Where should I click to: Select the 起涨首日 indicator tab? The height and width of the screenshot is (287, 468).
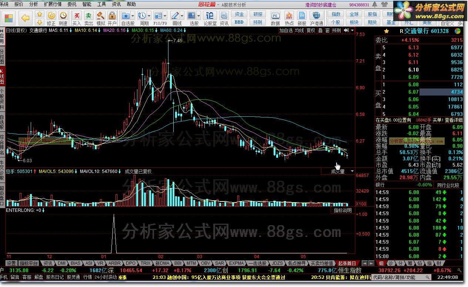(x=347, y=263)
